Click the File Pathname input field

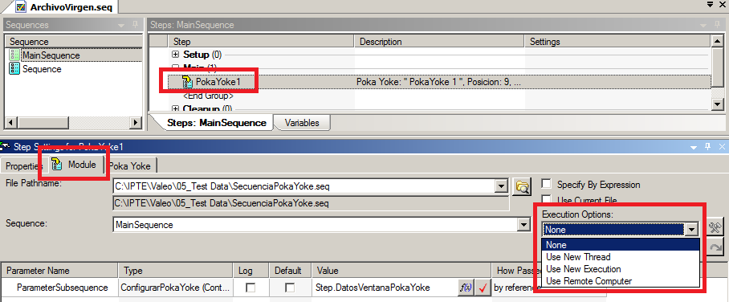[304, 186]
